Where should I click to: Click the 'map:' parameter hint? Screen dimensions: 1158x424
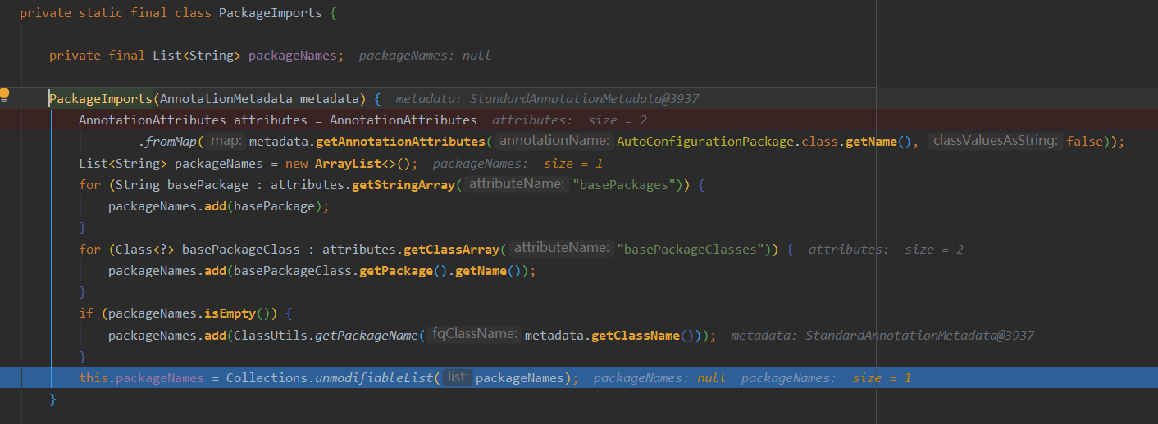225,142
